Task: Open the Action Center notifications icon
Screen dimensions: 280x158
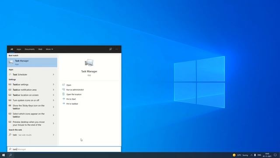Action: pos(275,155)
